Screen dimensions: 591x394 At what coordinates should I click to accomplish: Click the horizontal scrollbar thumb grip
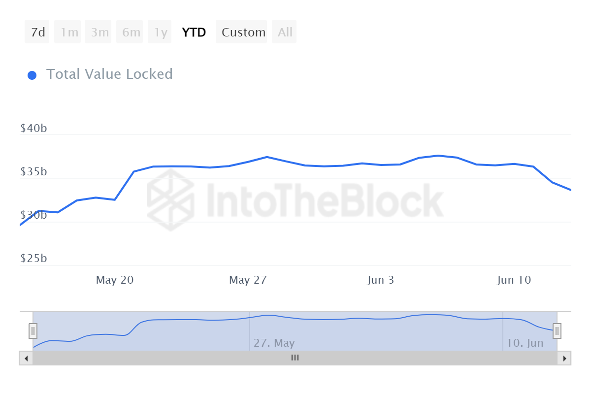[x=295, y=358]
